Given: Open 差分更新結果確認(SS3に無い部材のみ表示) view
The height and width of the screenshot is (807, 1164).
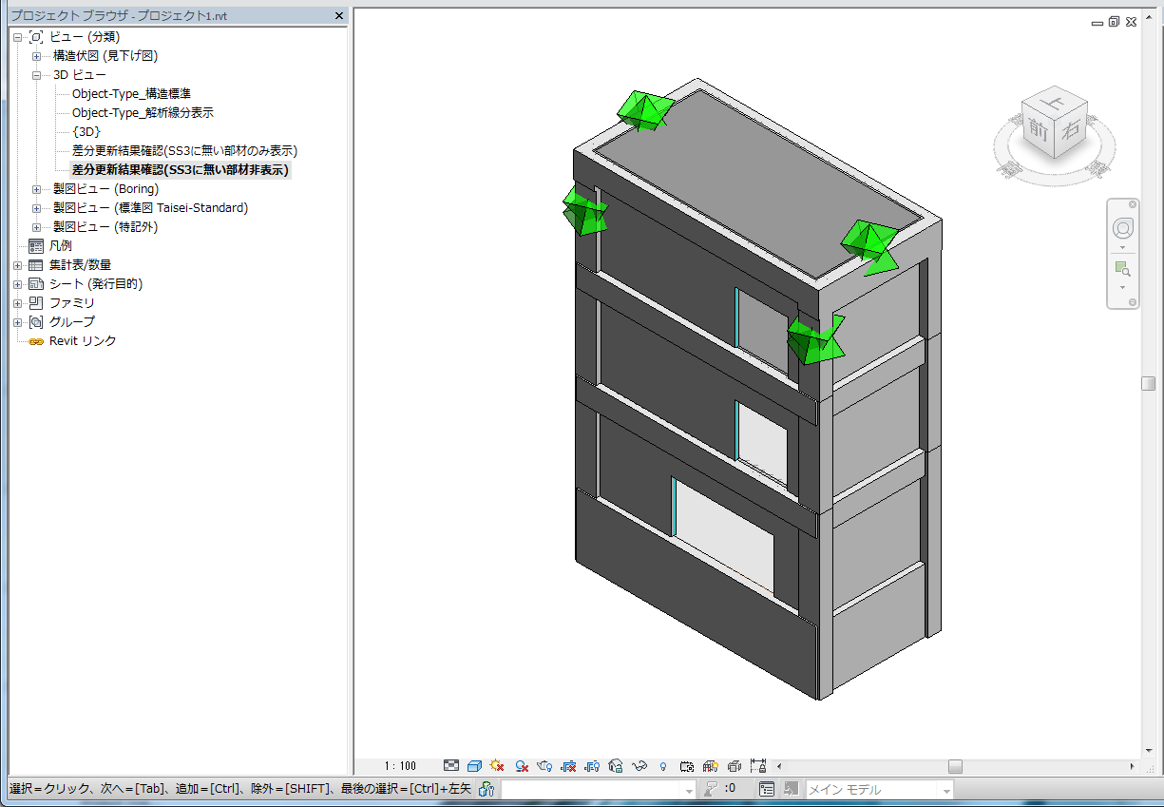Looking at the screenshot, I should (x=185, y=151).
